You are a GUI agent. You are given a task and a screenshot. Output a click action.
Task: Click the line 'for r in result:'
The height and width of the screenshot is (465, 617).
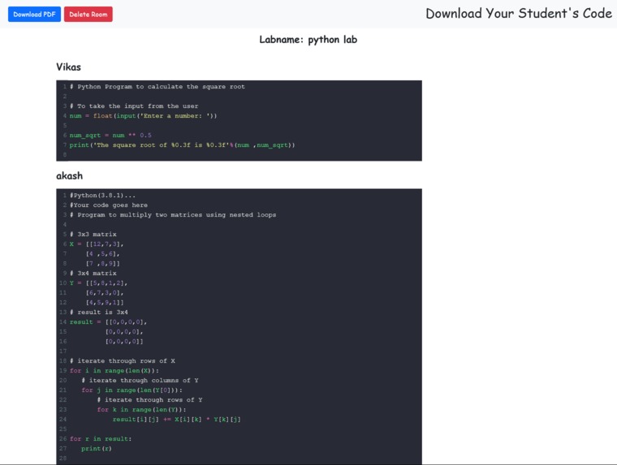(101, 439)
